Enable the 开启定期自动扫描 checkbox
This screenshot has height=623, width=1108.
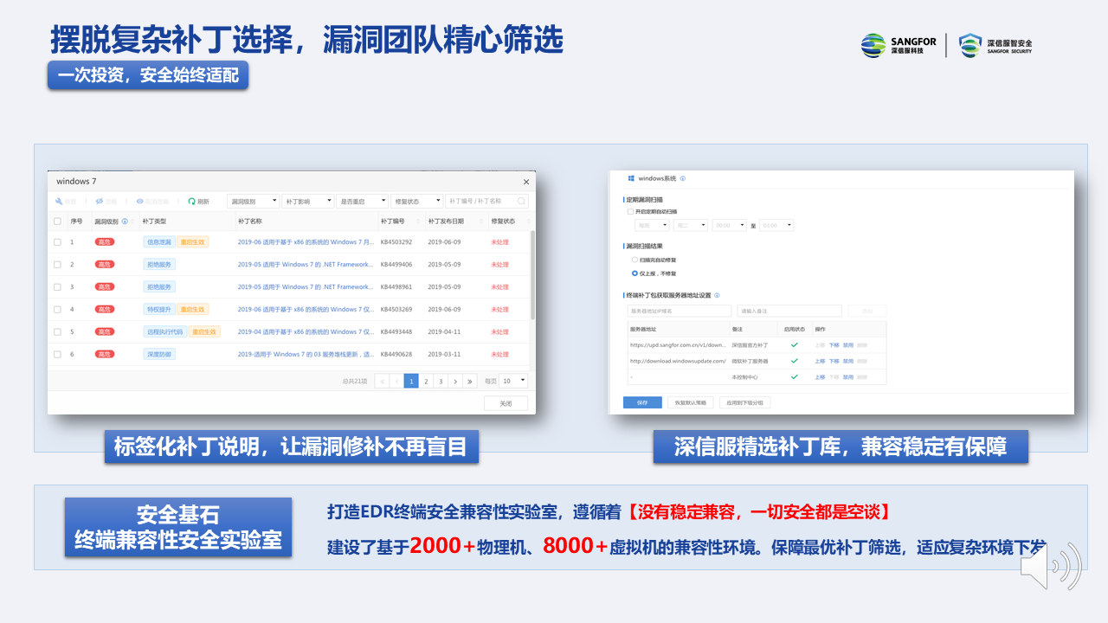click(630, 211)
